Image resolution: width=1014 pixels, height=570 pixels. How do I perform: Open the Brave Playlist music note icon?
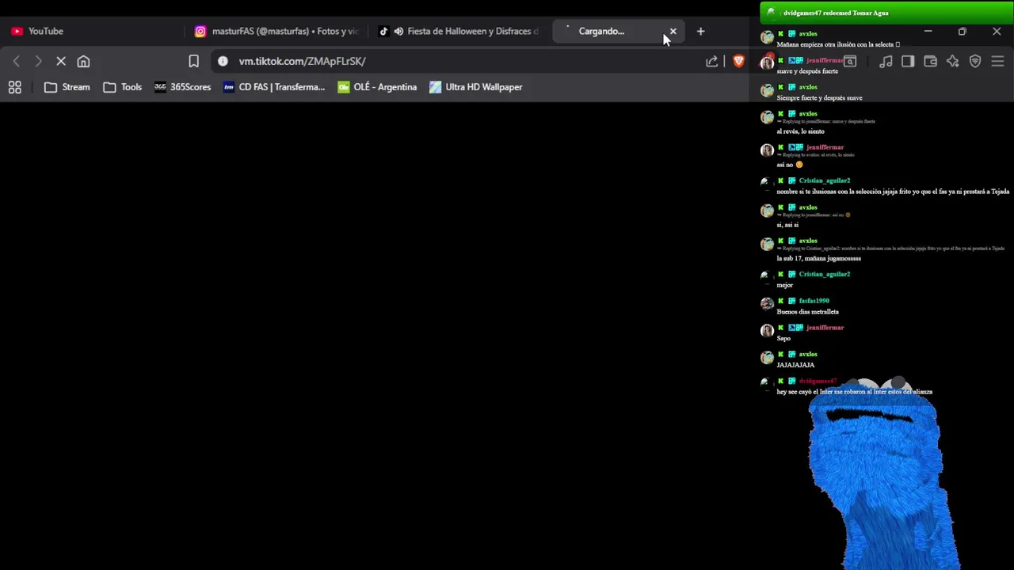(886, 61)
